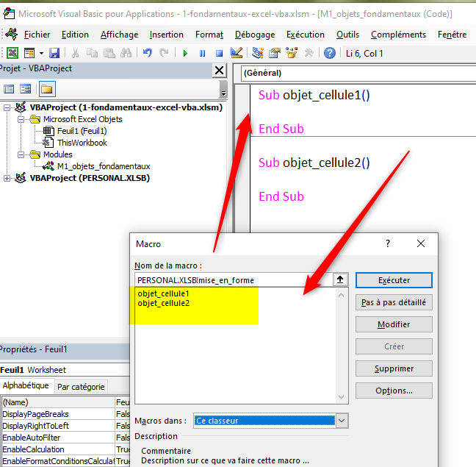The image size is (476, 467).
Task: Collapse VBAProject 1-fondamentaux-excel-vba.xlsm node
Action: 7,107
